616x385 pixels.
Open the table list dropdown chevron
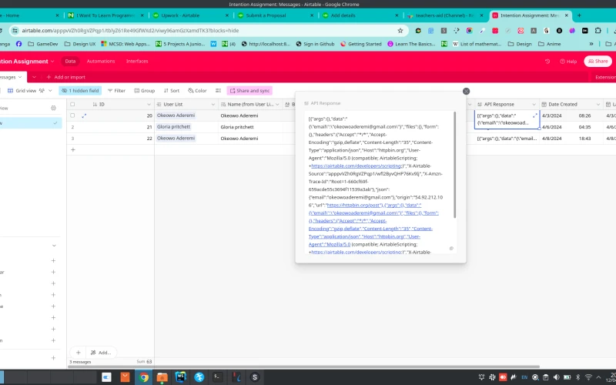coord(34,77)
